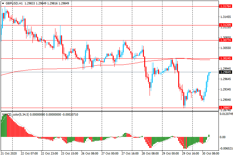Select the 1.28807 red price level label
Screen dimensions: 233x157
(225, 107)
